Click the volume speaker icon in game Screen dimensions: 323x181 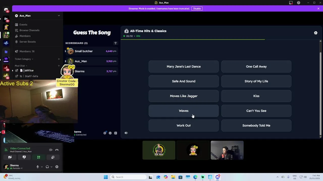(126, 133)
